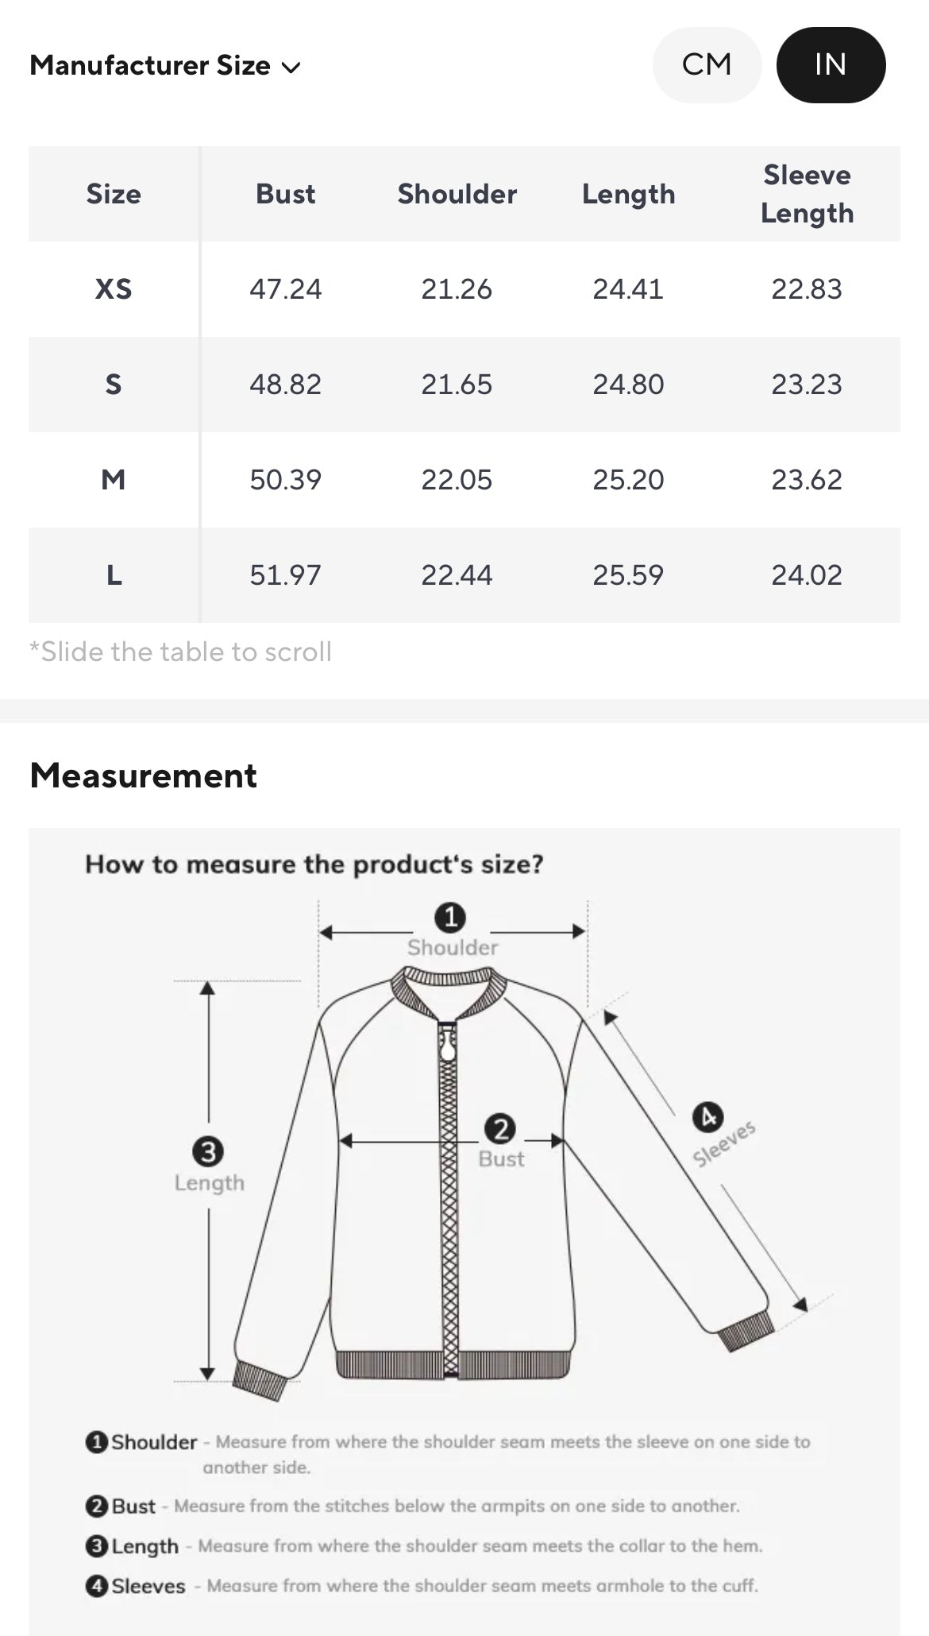Click legend bullet 3 beside Length description
The height and width of the screenshot is (1636, 929).
(x=96, y=1545)
